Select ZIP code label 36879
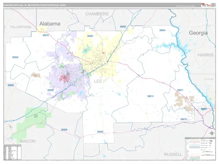219x164 pixels. 46,35
